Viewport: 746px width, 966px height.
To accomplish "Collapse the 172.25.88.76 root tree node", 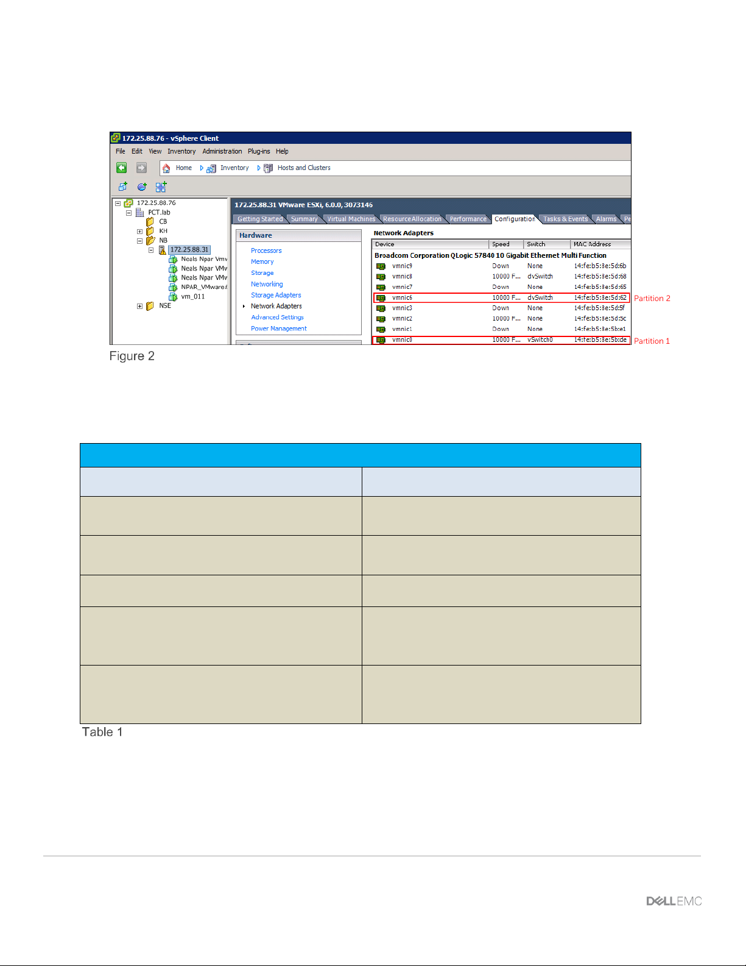I will [118, 204].
